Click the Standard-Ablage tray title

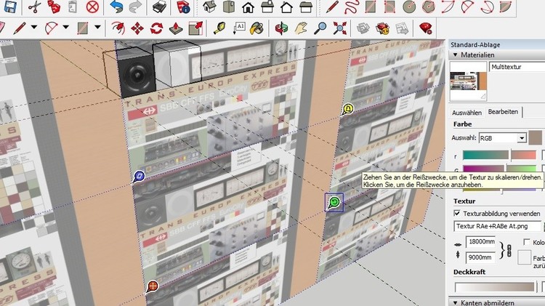click(475, 45)
